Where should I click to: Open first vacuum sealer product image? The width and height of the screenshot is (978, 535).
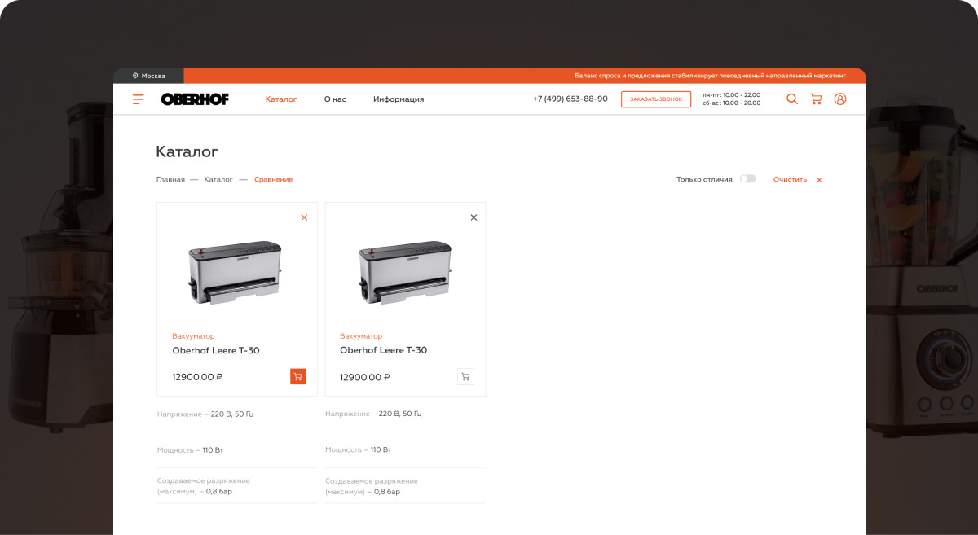pyautogui.click(x=236, y=274)
